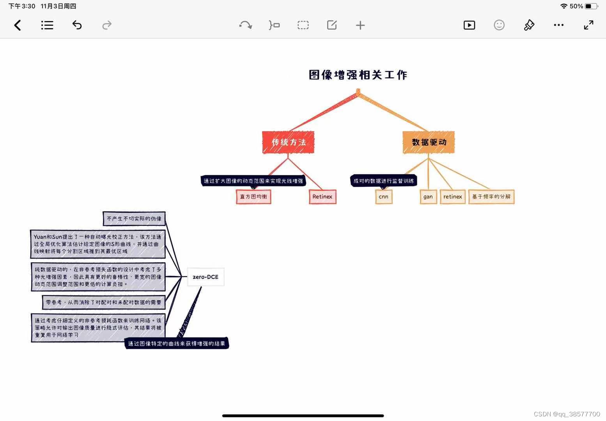This screenshot has height=421, width=606.
Task: Insert a summary bracket icon
Action: pos(274,25)
